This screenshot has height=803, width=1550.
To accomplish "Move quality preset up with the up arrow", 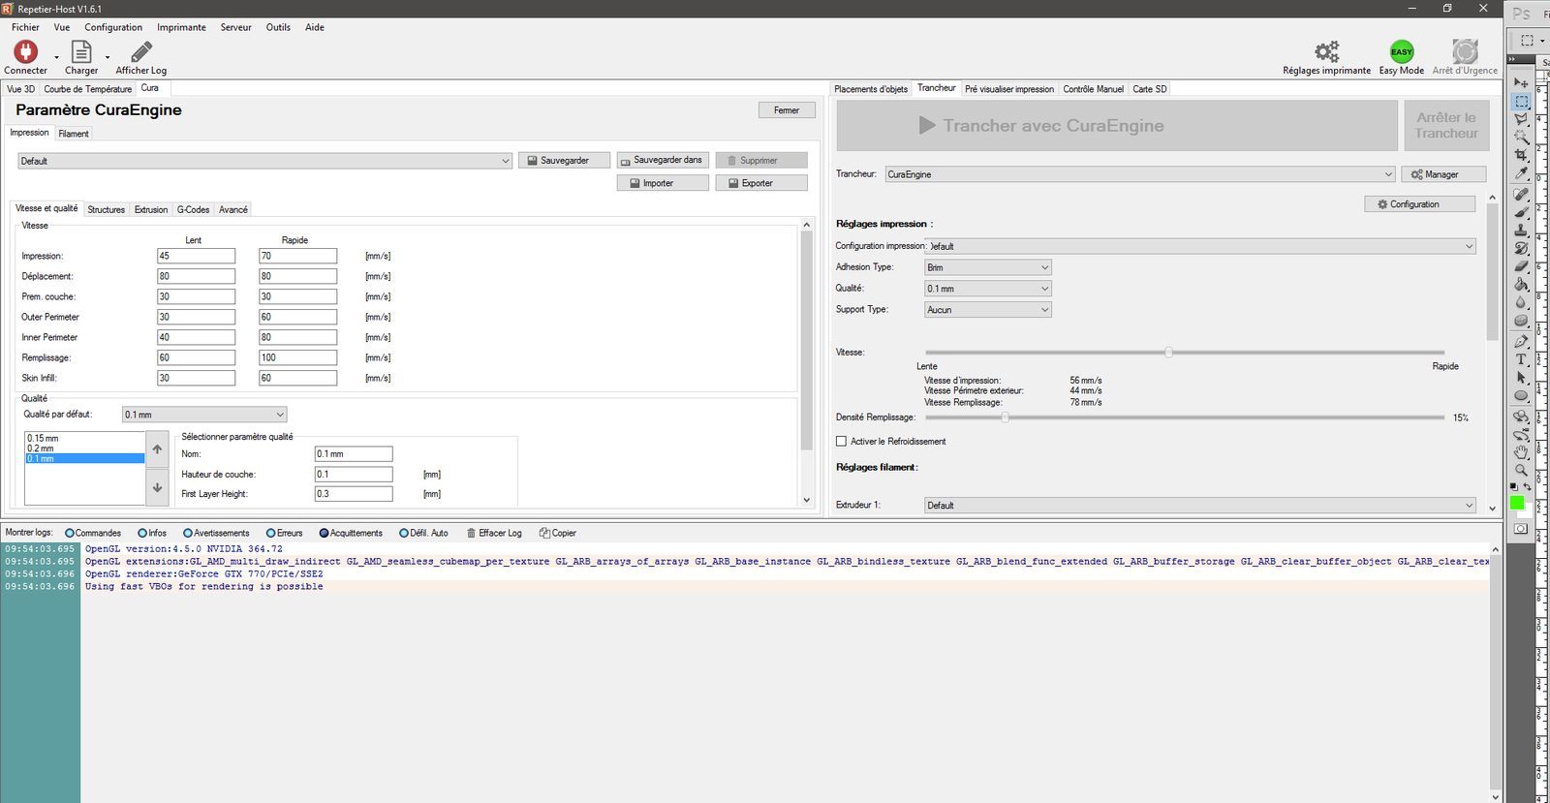I will [157, 449].
